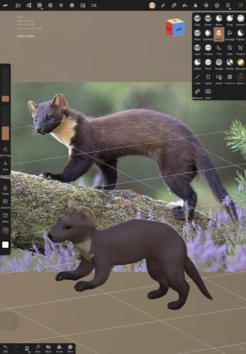The width and height of the screenshot is (246, 354).
Task: Open the Topology grid menu
Action: (x=40, y=5)
